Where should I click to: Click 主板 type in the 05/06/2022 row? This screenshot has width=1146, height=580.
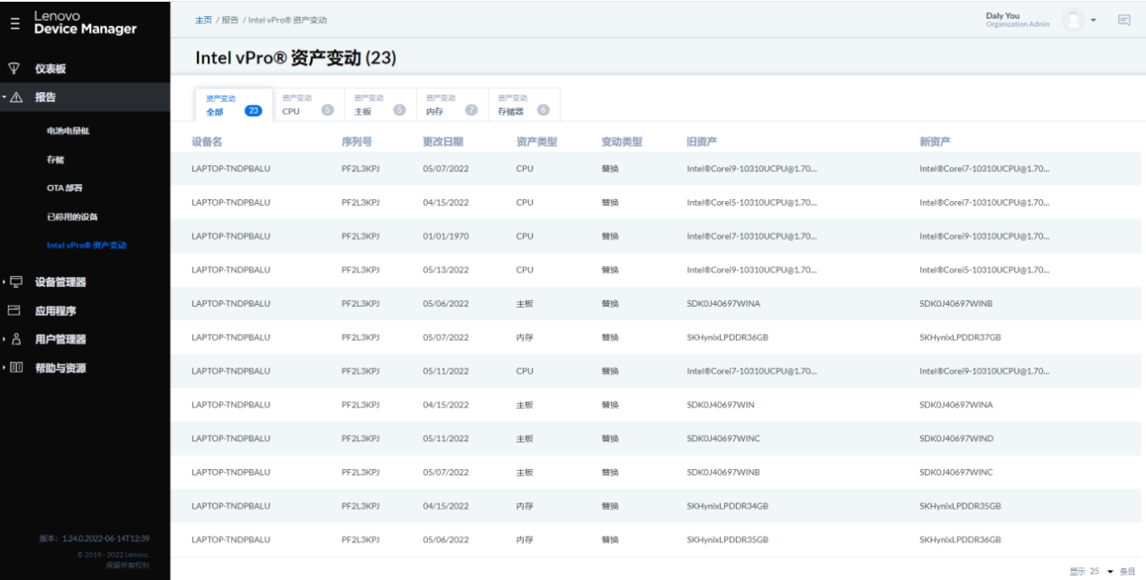click(x=525, y=304)
